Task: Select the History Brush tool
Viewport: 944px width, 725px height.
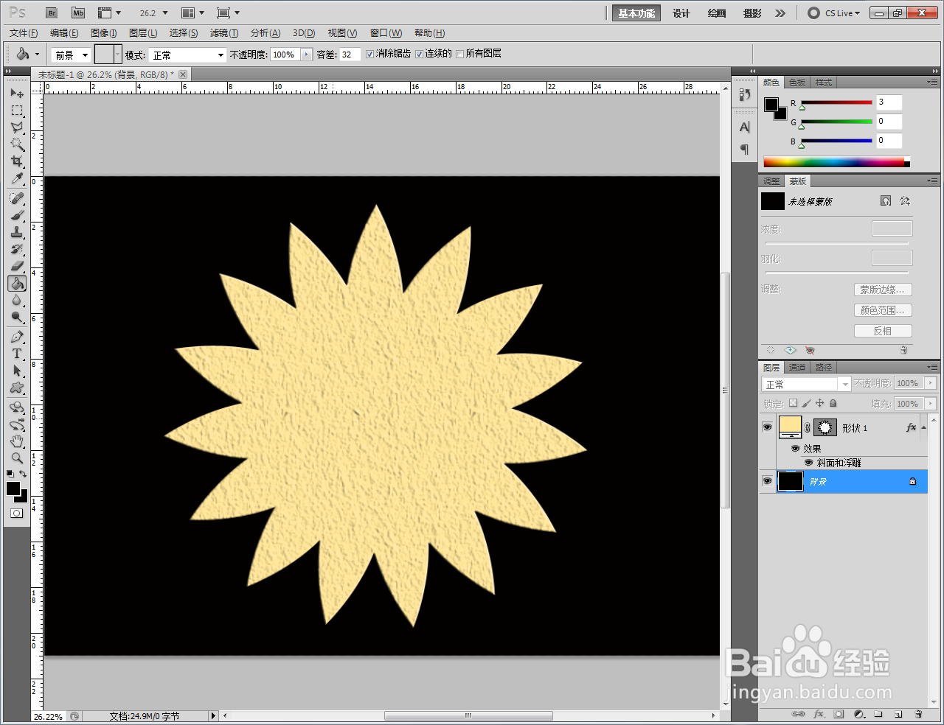Action: [17, 250]
